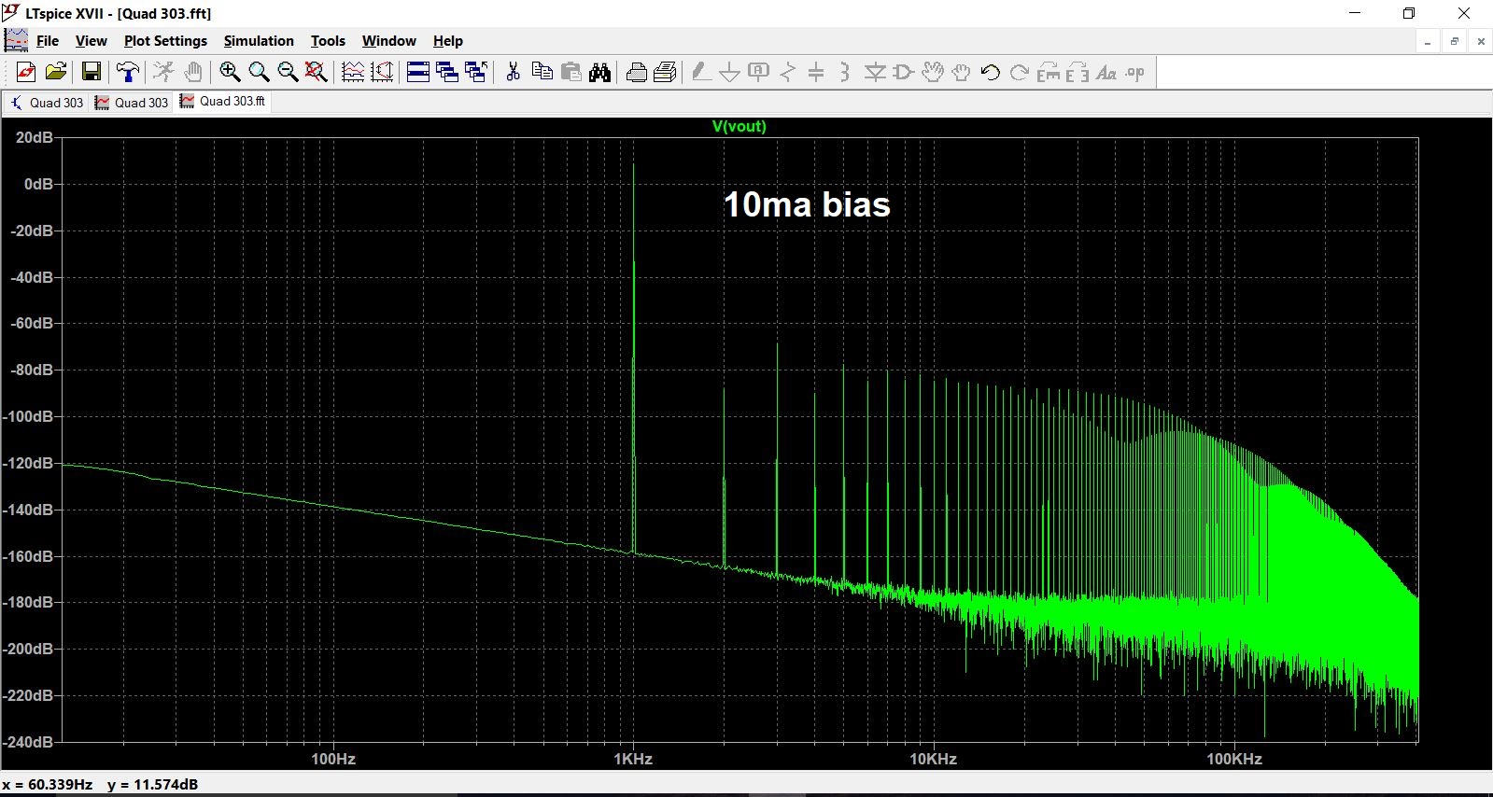Click the 10ma bias annotation text

807,204
